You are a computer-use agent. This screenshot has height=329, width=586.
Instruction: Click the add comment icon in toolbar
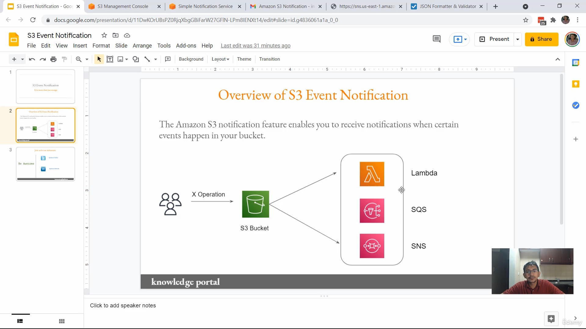coord(168,59)
